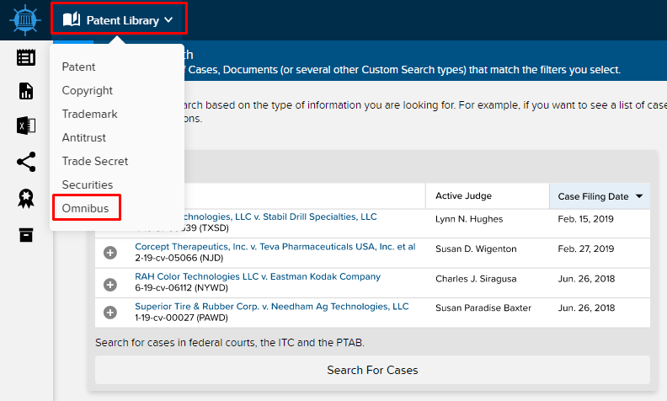
Task: Select Trade Secret from the library menu
Action: click(95, 161)
